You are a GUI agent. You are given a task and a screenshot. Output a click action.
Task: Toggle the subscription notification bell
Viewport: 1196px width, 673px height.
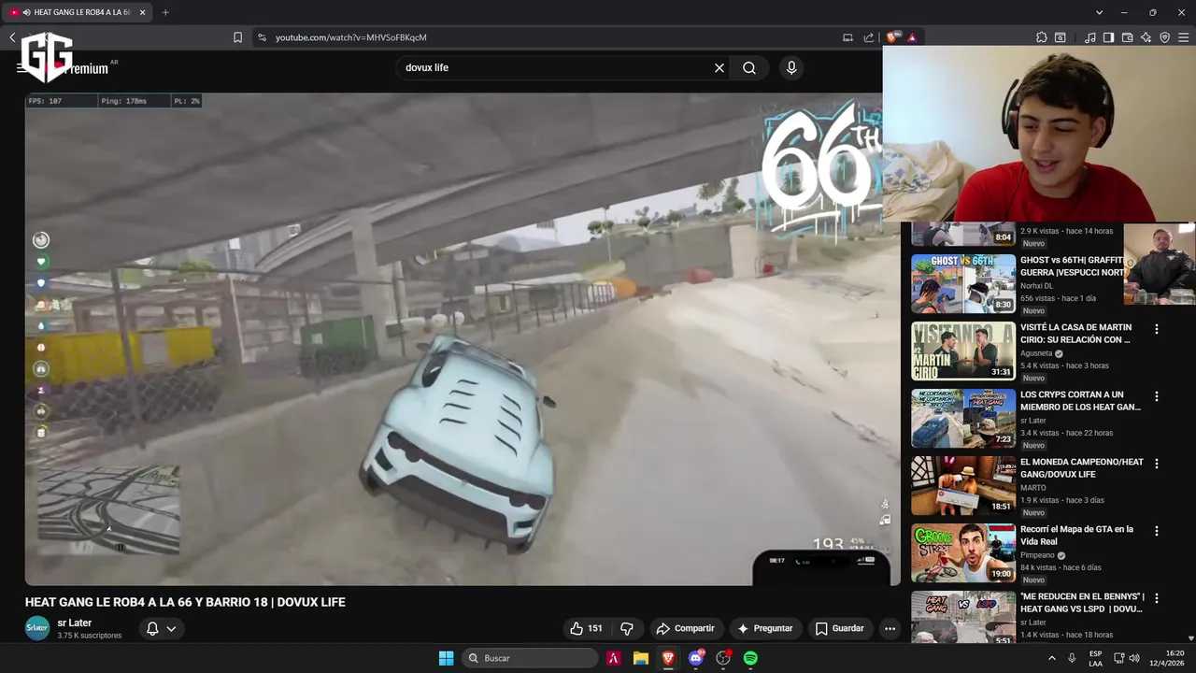point(152,628)
